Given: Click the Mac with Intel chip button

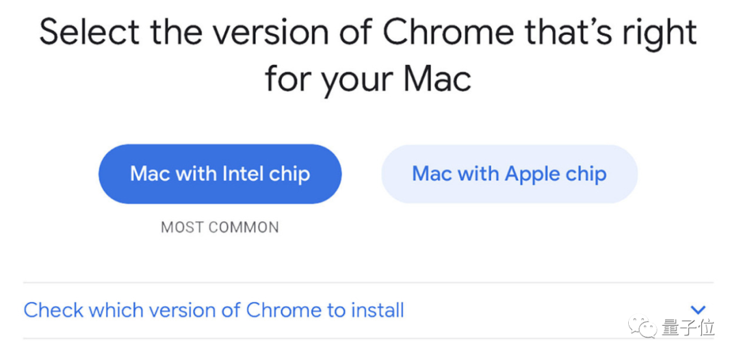Looking at the screenshot, I should pos(220,174).
